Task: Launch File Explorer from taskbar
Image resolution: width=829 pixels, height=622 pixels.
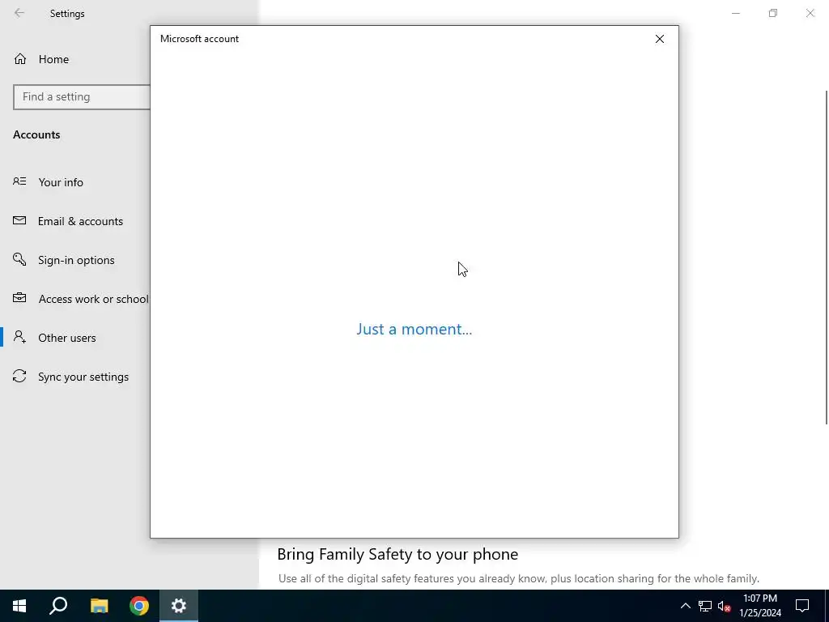Action: [x=99, y=606]
